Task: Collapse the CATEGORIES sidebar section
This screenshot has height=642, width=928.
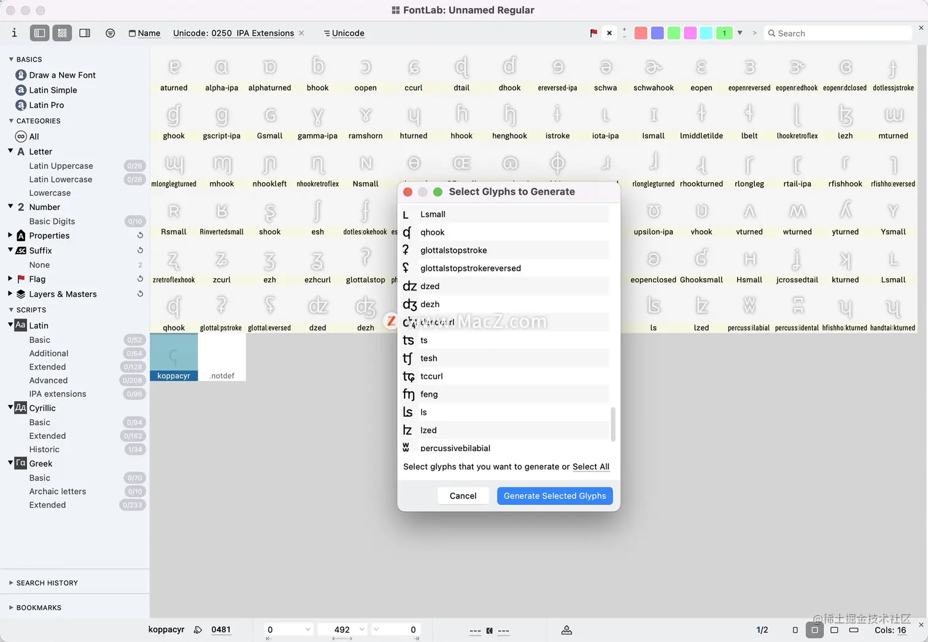Action: point(11,121)
